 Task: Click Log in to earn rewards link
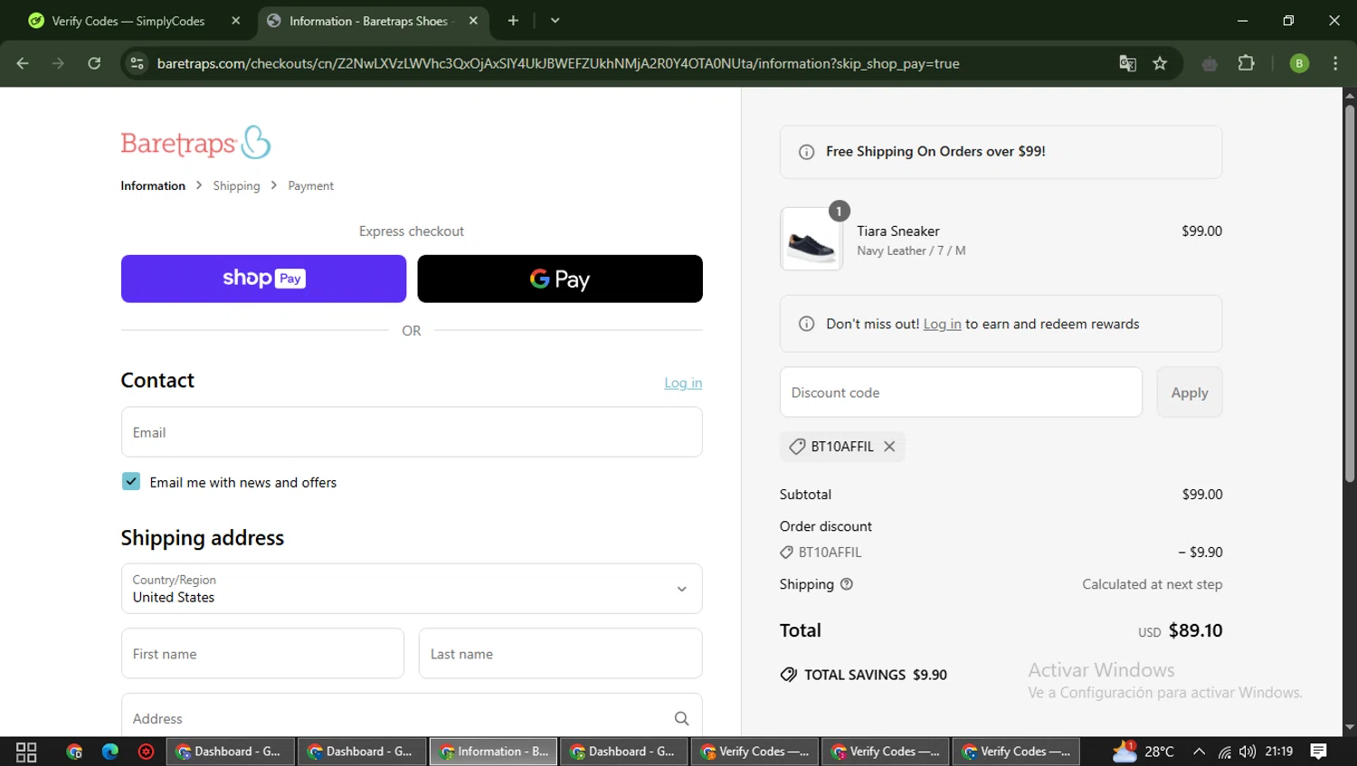coord(942,324)
